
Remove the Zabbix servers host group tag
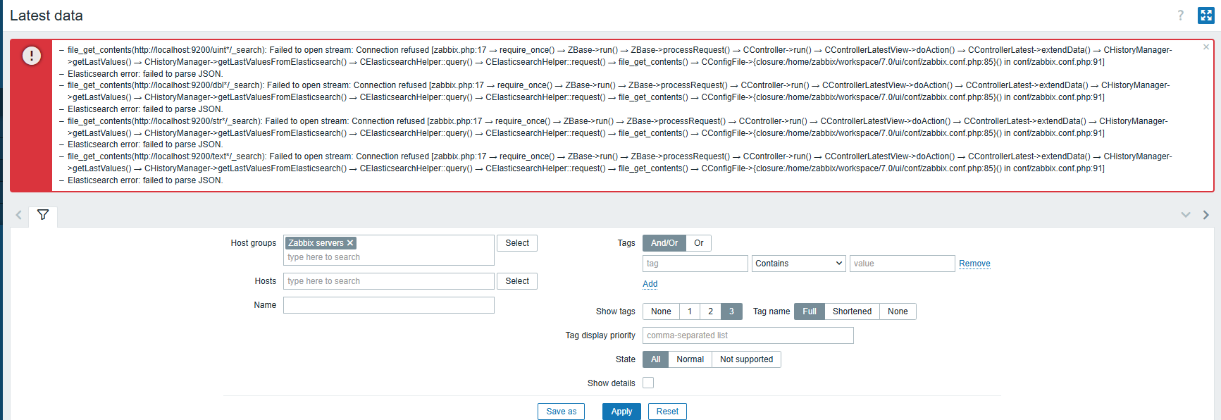(x=350, y=243)
